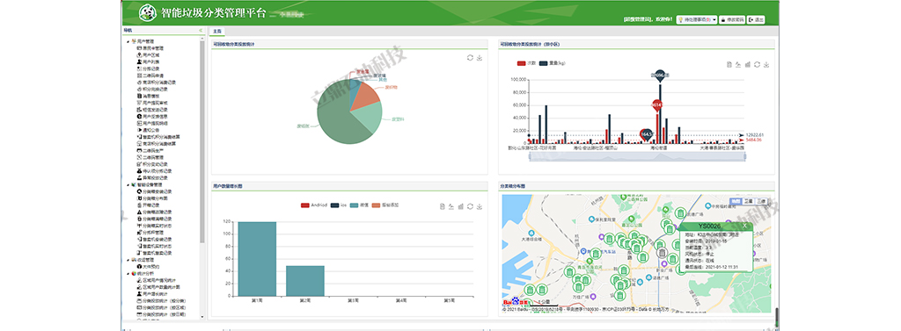Click the gray bin marker on map
The image size is (901, 331).
[662, 252]
